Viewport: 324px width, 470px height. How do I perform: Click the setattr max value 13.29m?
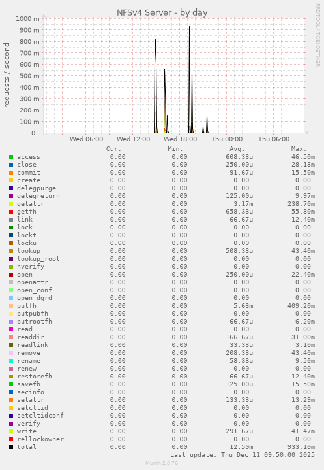(x=303, y=400)
